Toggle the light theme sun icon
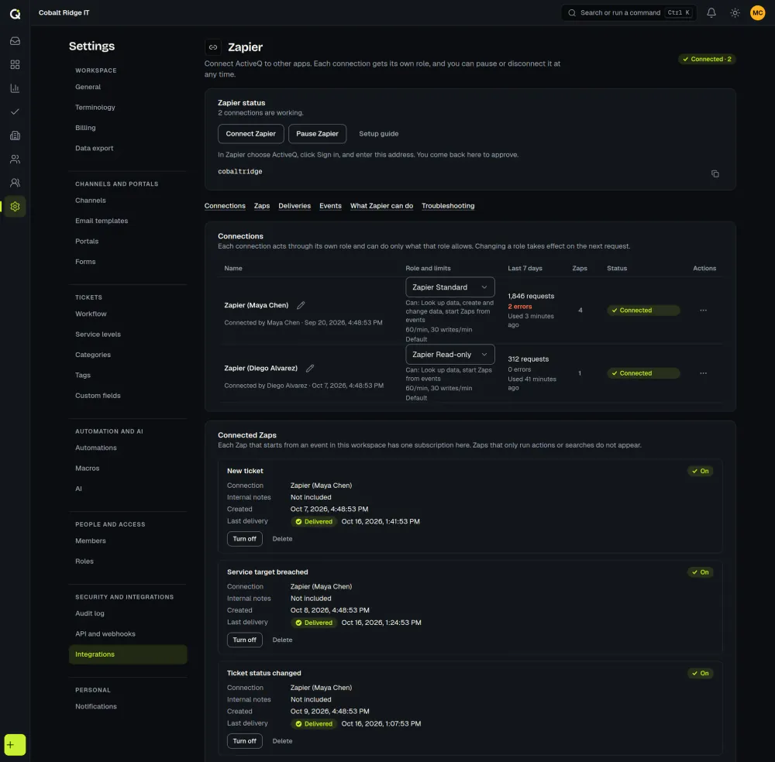This screenshot has height=762, width=775. coord(735,13)
